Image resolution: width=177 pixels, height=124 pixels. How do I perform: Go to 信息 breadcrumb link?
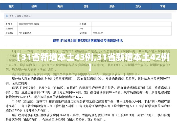click(x=19, y=16)
